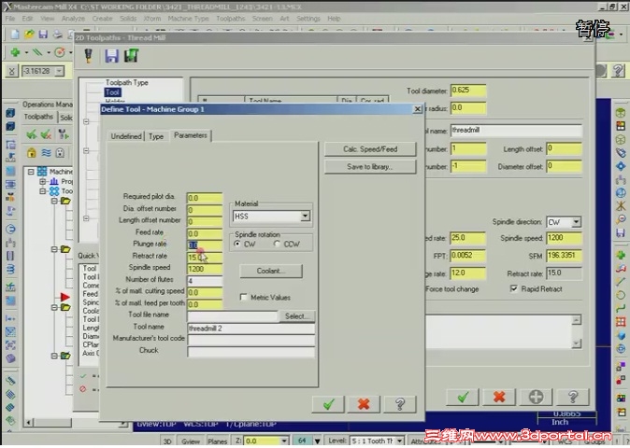Toggle Rapid Retract checkbox
Screen dimensions: 630x448
point(513,288)
